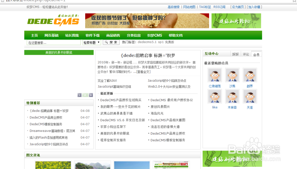Click 查看全文 link

(143, 72)
